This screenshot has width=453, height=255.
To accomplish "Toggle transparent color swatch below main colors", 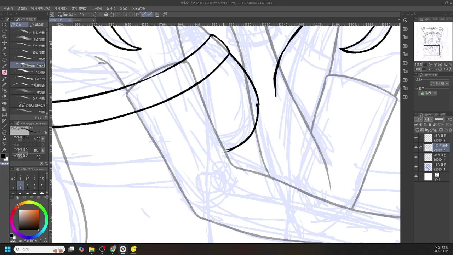I will click(5, 163).
